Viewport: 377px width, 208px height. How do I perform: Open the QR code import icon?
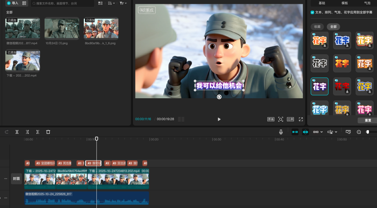click(24, 3)
